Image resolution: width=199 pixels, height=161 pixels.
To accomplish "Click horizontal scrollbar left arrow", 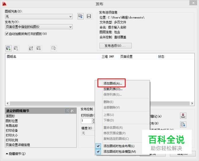I will pyautogui.click(x=7, y=103).
